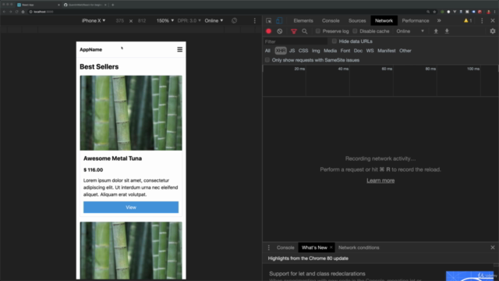Image resolution: width=499 pixels, height=281 pixels.
Task: Close the bottom drawer panel
Action: (493, 247)
